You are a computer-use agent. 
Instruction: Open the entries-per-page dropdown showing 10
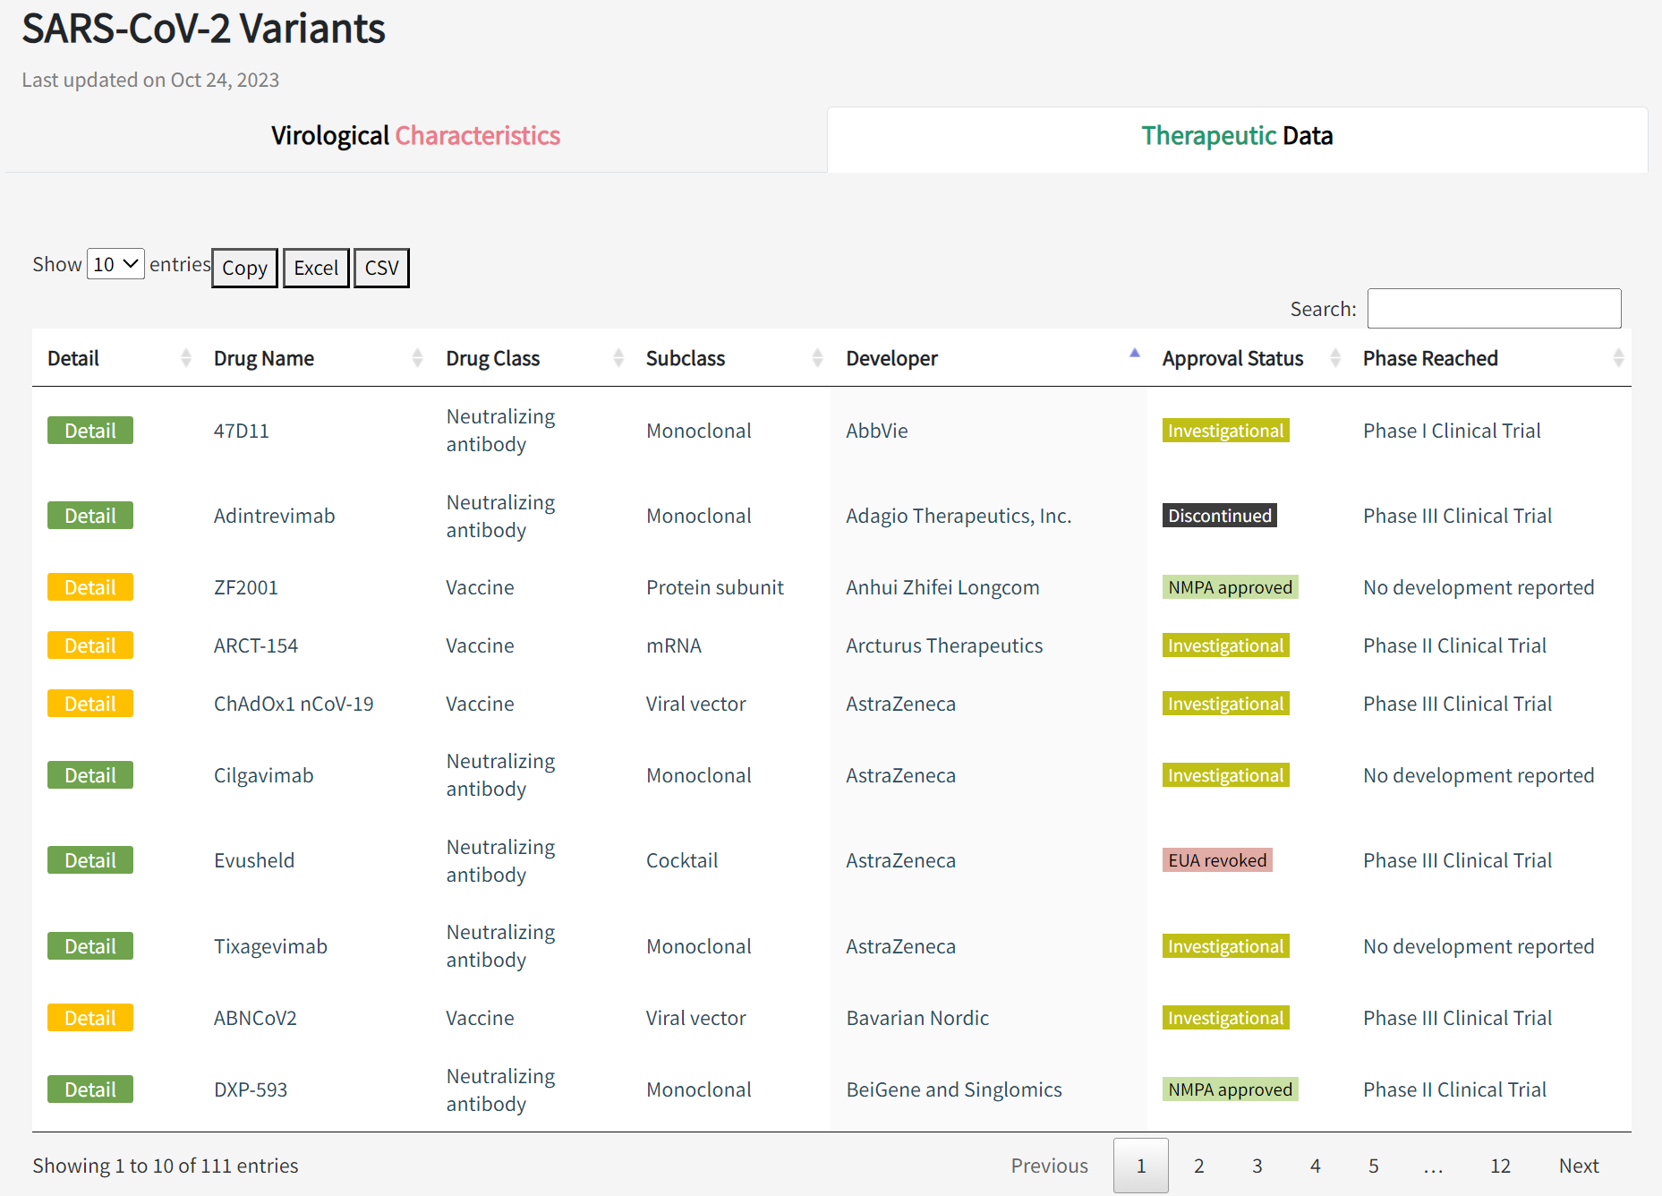[115, 264]
